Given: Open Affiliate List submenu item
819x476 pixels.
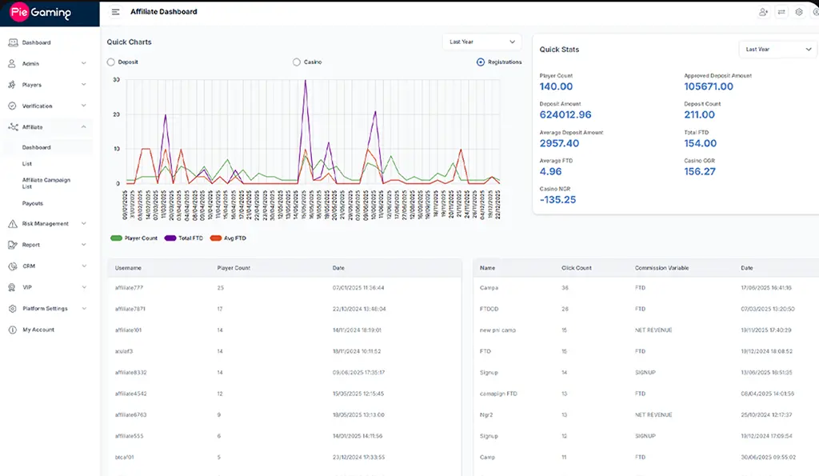Looking at the screenshot, I should [26, 163].
